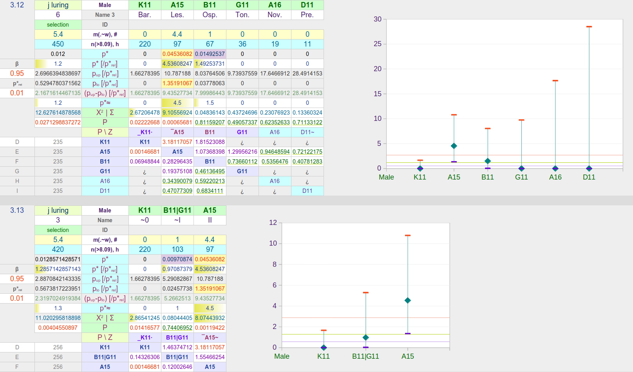
Task: Click the A15 diamond marker in top chart
Action: point(454,146)
